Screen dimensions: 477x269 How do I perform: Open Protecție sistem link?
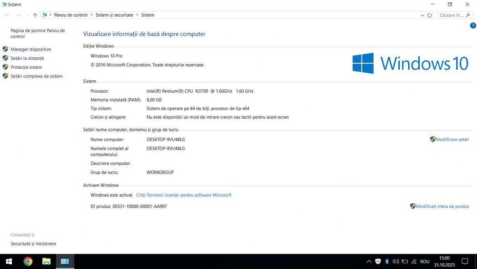pyautogui.click(x=26, y=67)
